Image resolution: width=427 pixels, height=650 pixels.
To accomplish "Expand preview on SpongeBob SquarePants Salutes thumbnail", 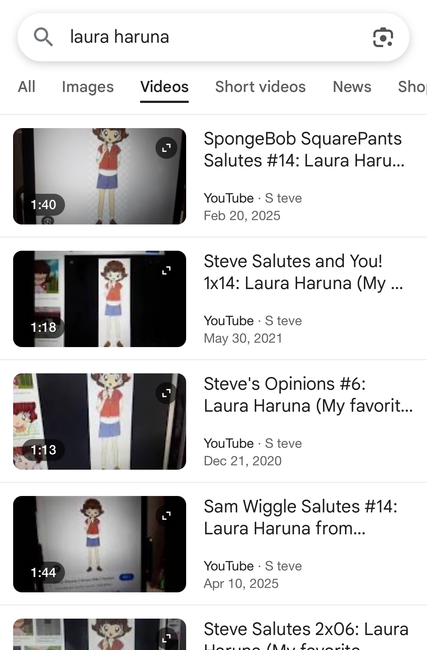I will pos(166,148).
